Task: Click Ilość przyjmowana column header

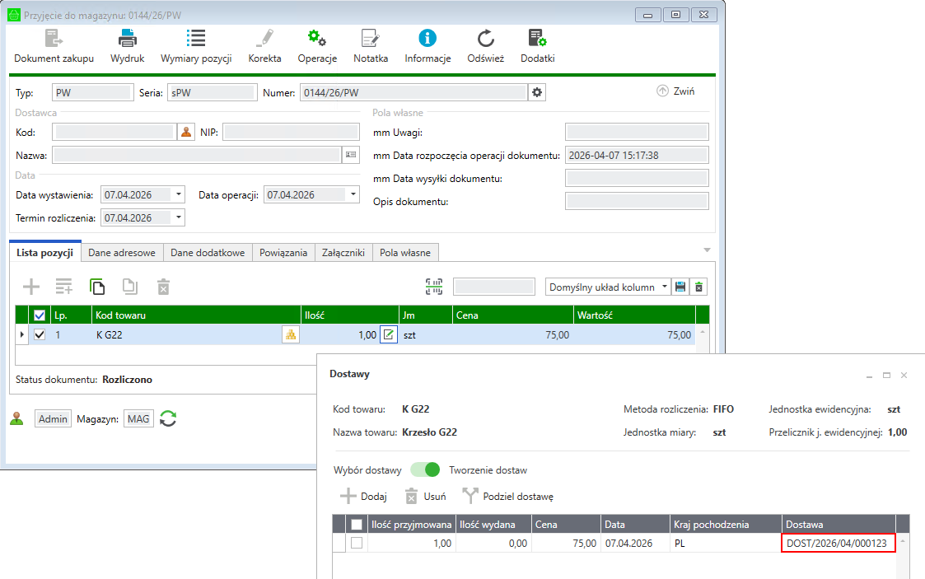Action: tap(411, 524)
